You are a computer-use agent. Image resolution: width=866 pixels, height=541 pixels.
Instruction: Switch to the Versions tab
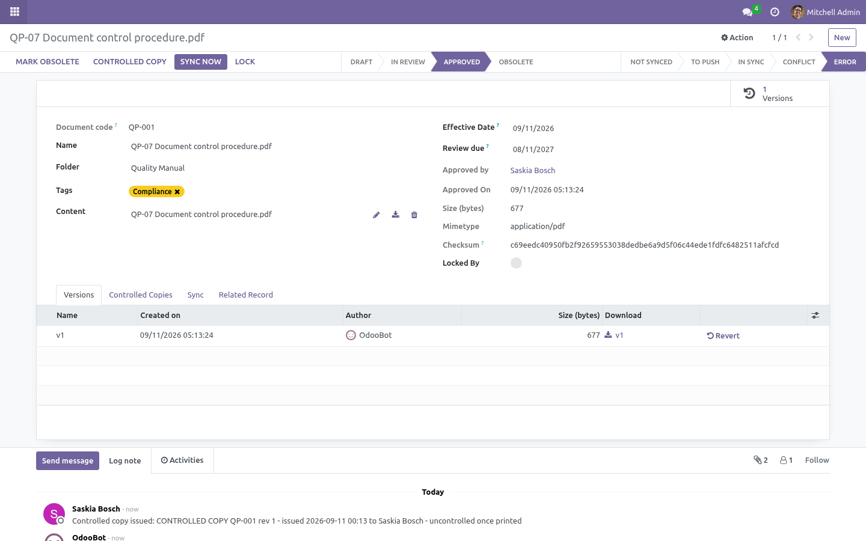click(x=79, y=295)
